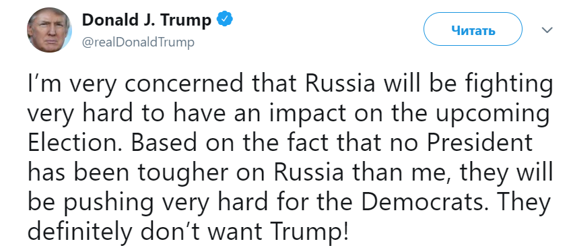Image resolution: width=571 pixels, height=252 pixels.
Task: Click the word "Democrats" in the tweet
Action: point(424,201)
